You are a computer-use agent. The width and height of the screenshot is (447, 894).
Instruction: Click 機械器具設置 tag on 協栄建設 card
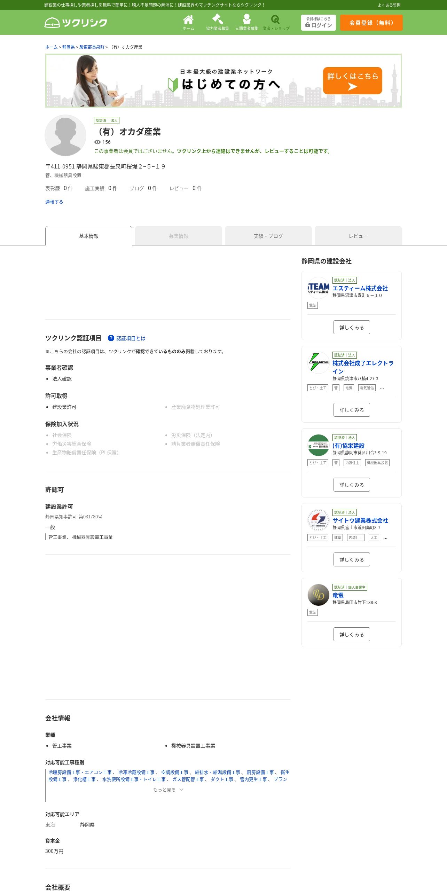(377, 463)
